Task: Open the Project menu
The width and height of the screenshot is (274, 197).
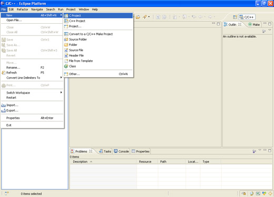Action: [71, 10]
